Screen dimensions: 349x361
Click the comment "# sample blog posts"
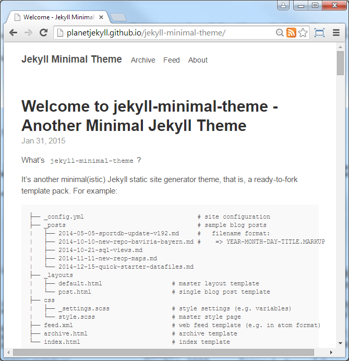[x=232, y=225]
